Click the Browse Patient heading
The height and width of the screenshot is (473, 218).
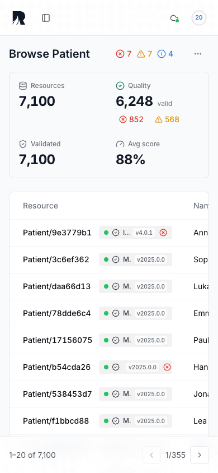click(49, 54)
